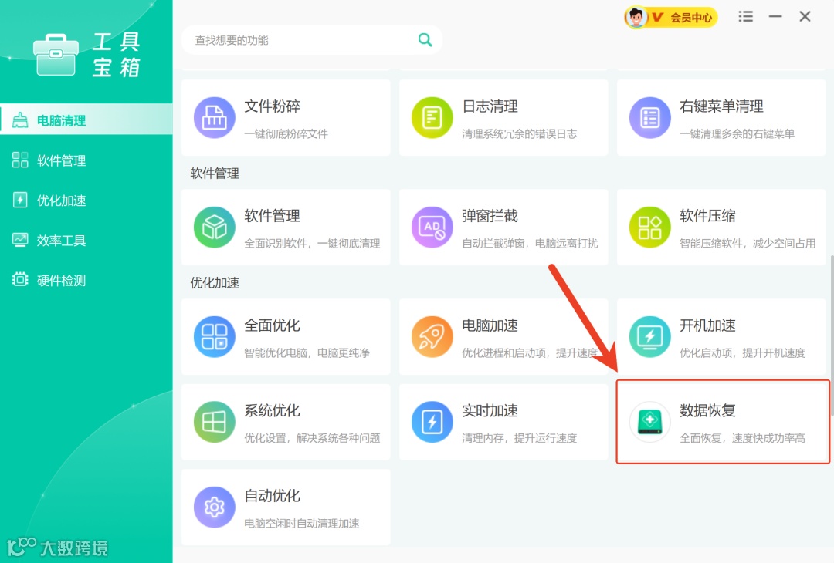Viewport: 834px width, 563px height.
Task: Open the 全面优化 icon
Action: [215, 337]
